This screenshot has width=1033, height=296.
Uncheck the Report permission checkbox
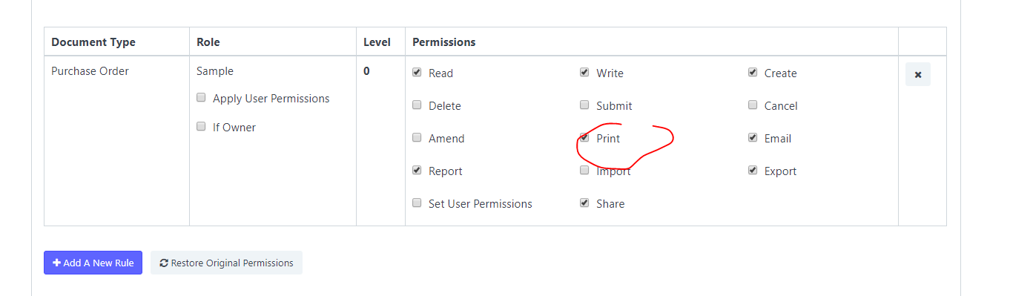pos(417,171)
